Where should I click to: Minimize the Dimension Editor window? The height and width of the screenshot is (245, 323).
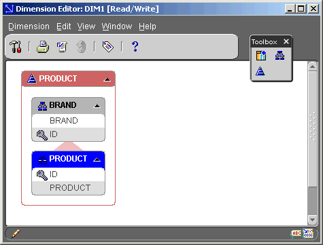290,9
